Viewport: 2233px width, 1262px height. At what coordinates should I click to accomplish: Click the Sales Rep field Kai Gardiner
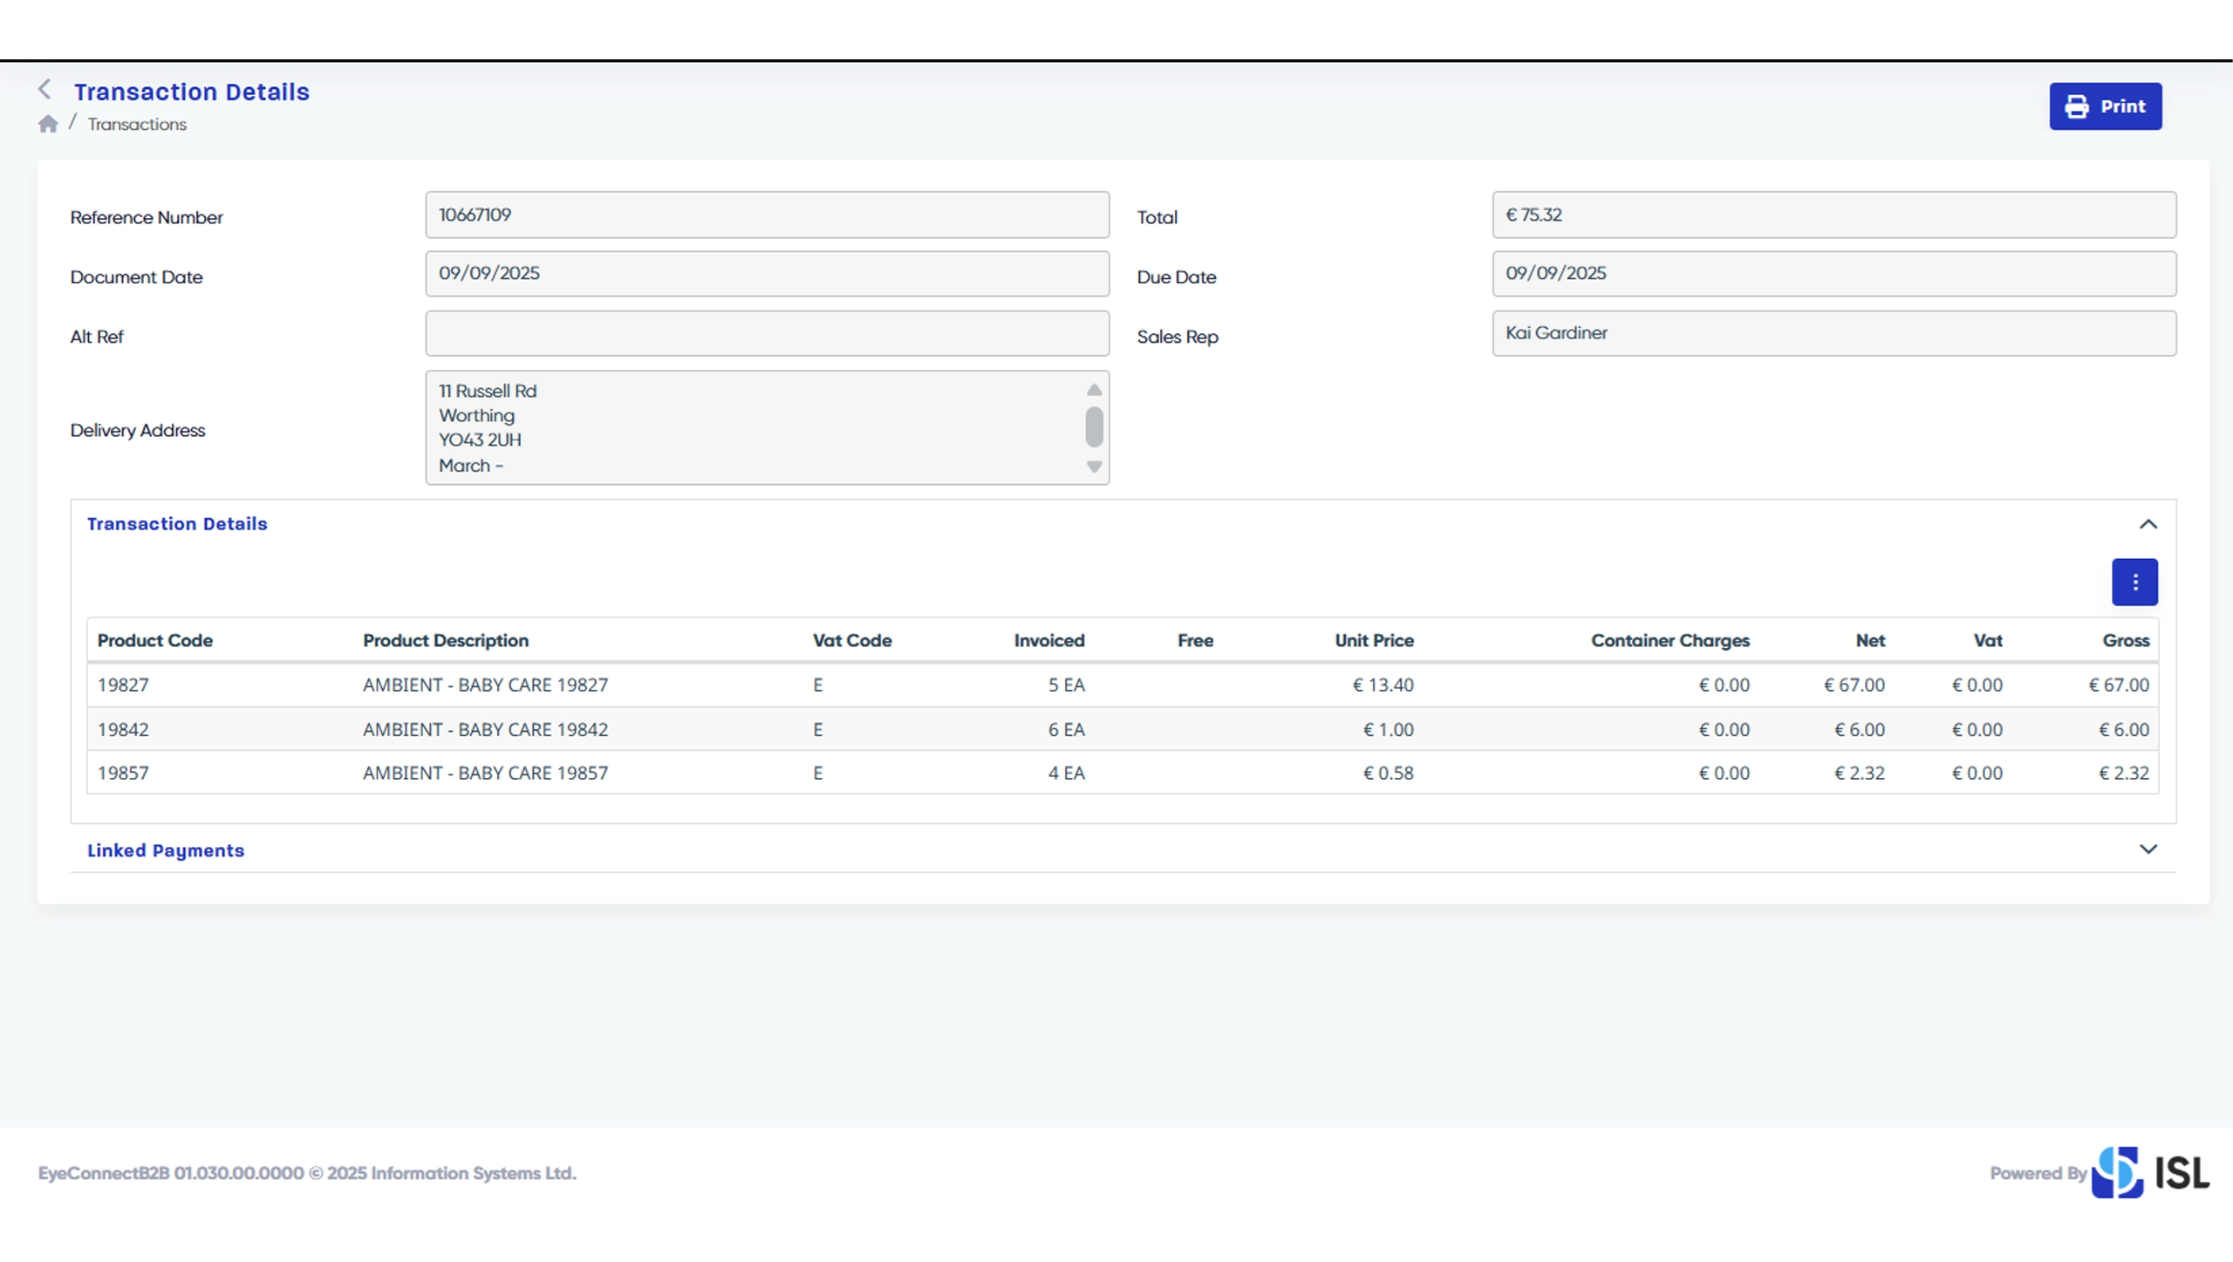(x=1834, y=333)
